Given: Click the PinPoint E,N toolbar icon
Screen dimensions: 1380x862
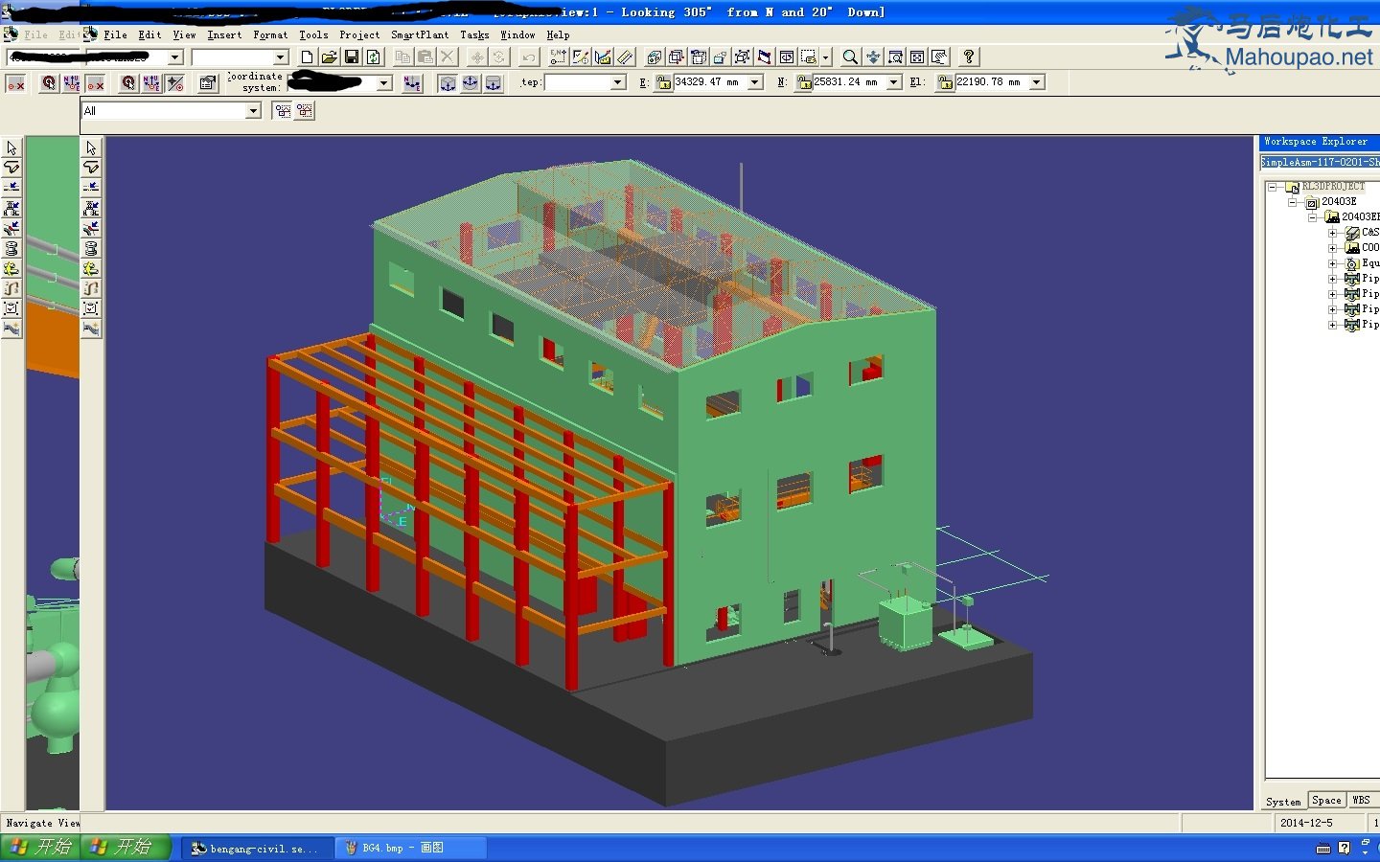Looking at the screenshot, I should point(559,57).
